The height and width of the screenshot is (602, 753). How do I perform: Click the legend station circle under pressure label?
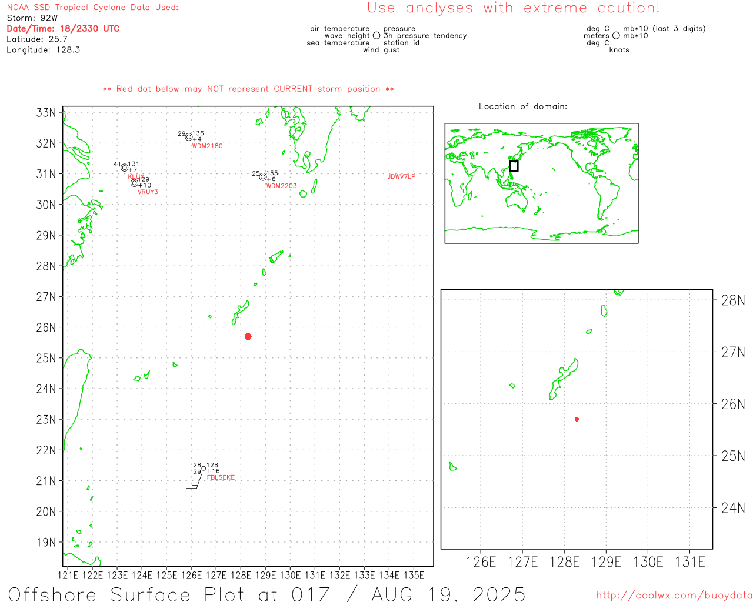coord(376,35)
